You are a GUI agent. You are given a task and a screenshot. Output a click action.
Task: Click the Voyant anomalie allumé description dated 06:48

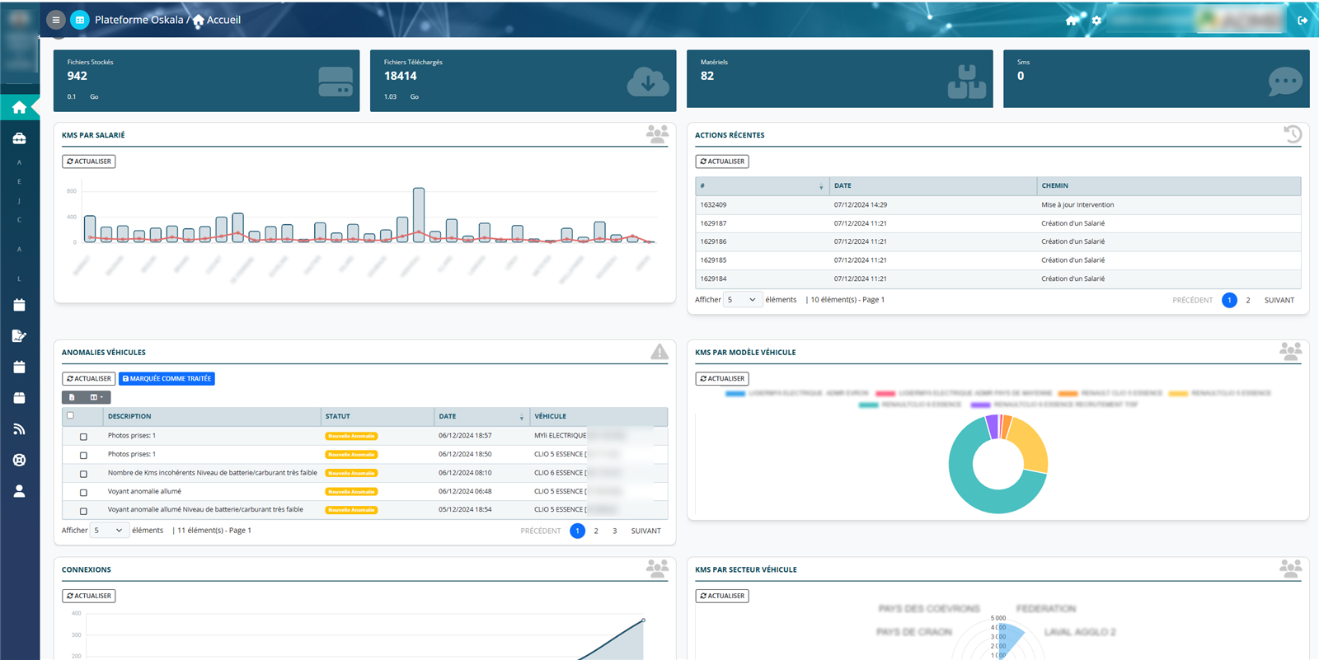[x=144, y=492]
